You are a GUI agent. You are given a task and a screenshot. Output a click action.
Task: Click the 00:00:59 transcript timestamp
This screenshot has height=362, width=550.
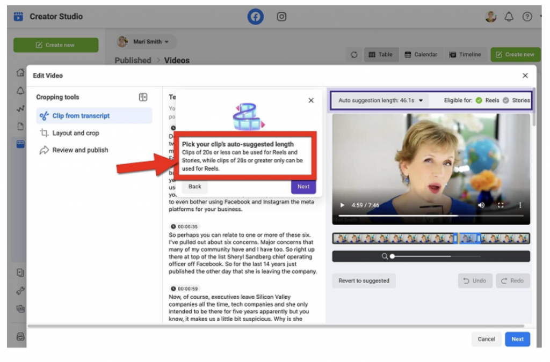tap(184, 289)
